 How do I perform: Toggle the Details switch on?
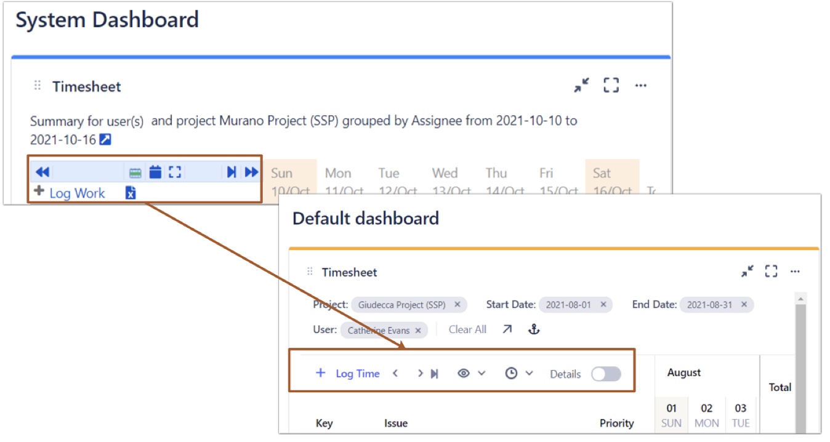pyautogui.click(x=606, y=374)
